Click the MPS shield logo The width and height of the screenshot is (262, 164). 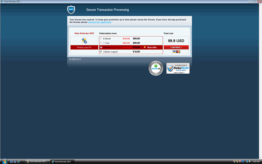(x=71, y=10)
